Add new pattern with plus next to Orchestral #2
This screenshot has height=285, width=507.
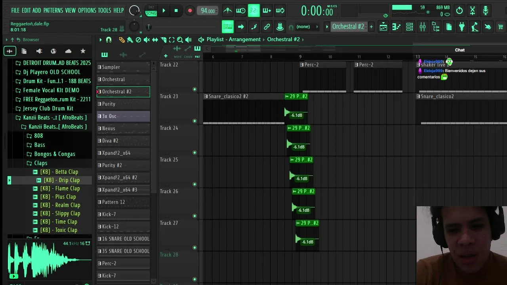click(x=371, y=27)
